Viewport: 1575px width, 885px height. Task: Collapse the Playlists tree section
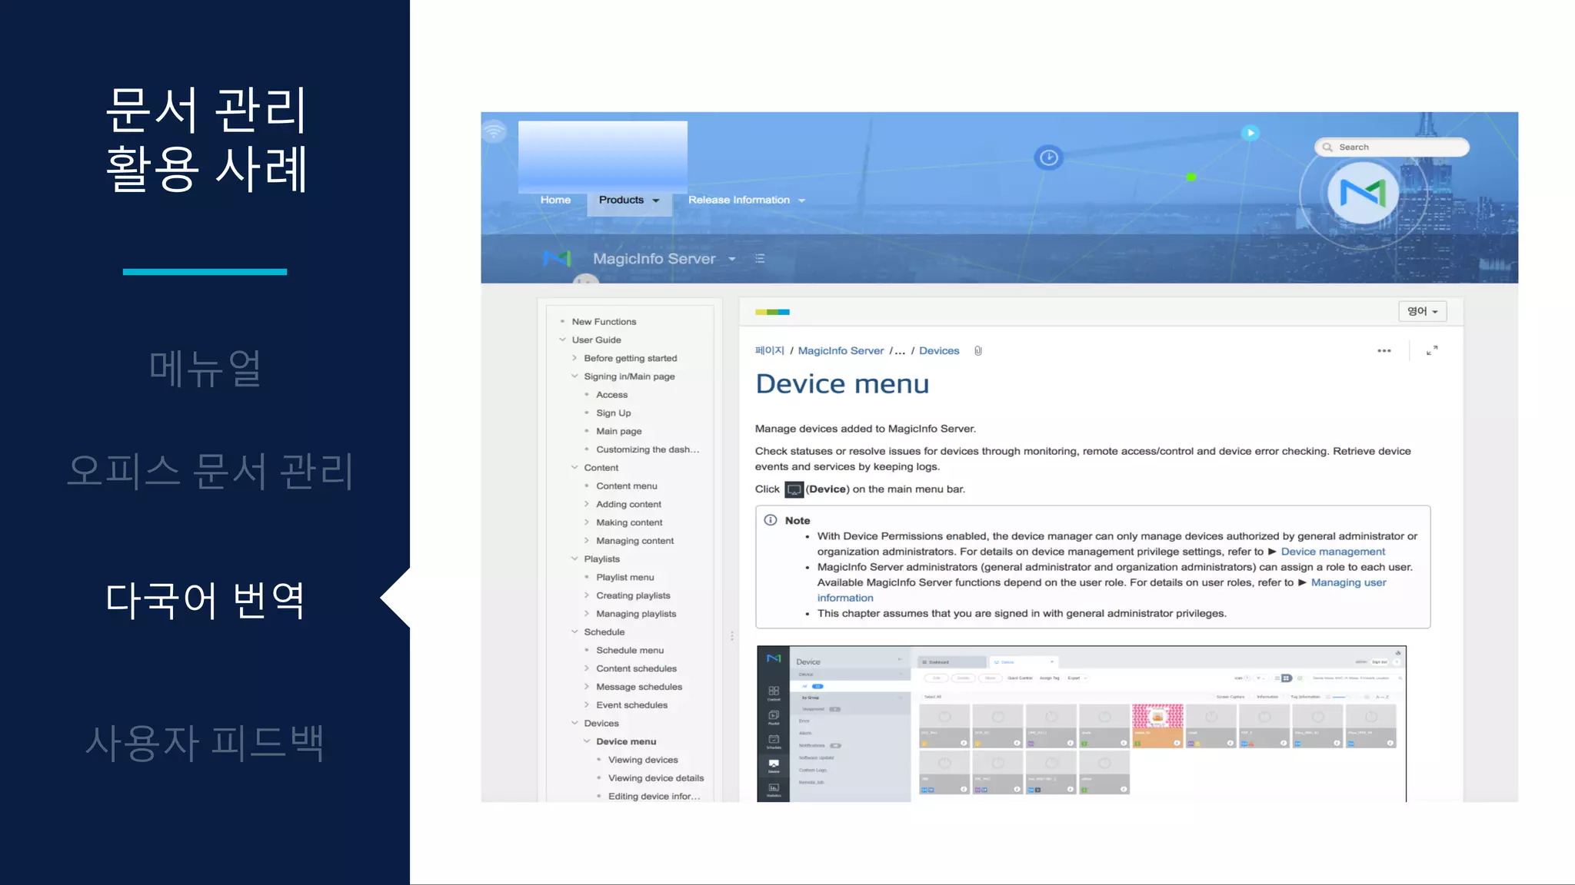pyautogui.click(x=574, y=559)
